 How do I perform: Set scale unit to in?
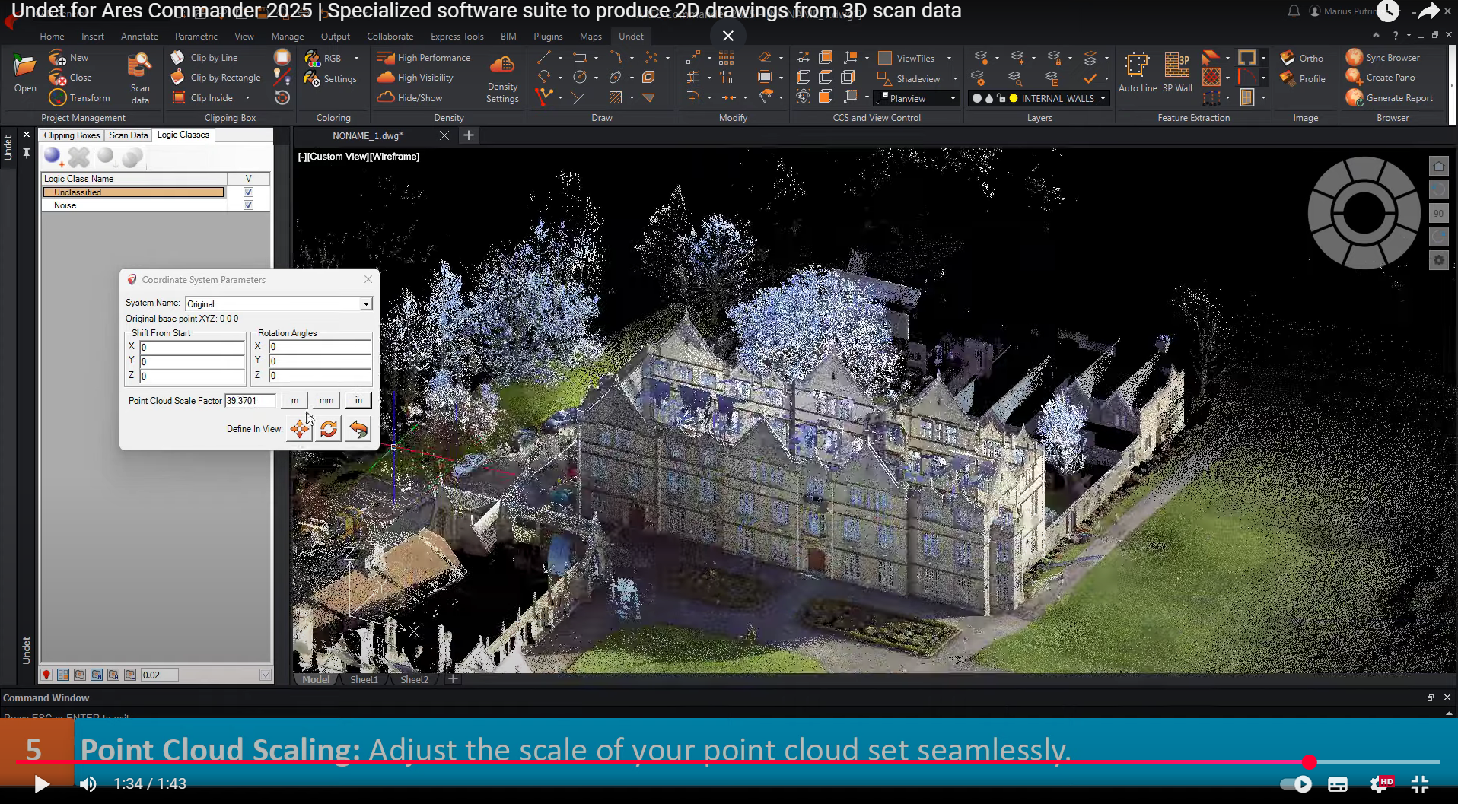coord(358,400)
